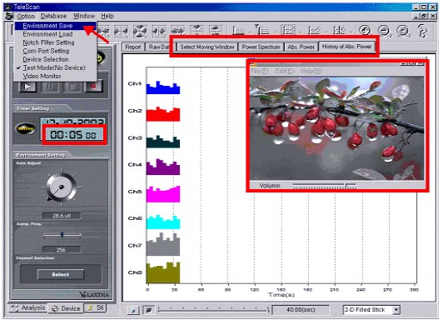Click the play button in control panel
The width and height of the screenshot is (443, 325).
point(27,86)
